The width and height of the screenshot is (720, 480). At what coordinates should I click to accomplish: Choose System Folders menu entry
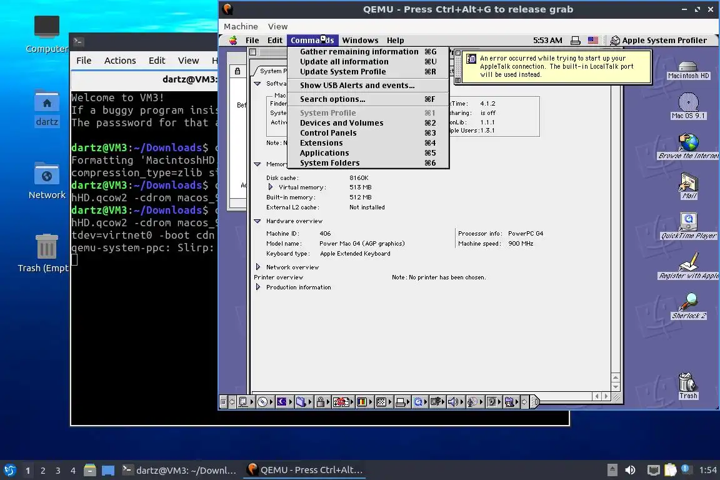[x=367, y=163]
